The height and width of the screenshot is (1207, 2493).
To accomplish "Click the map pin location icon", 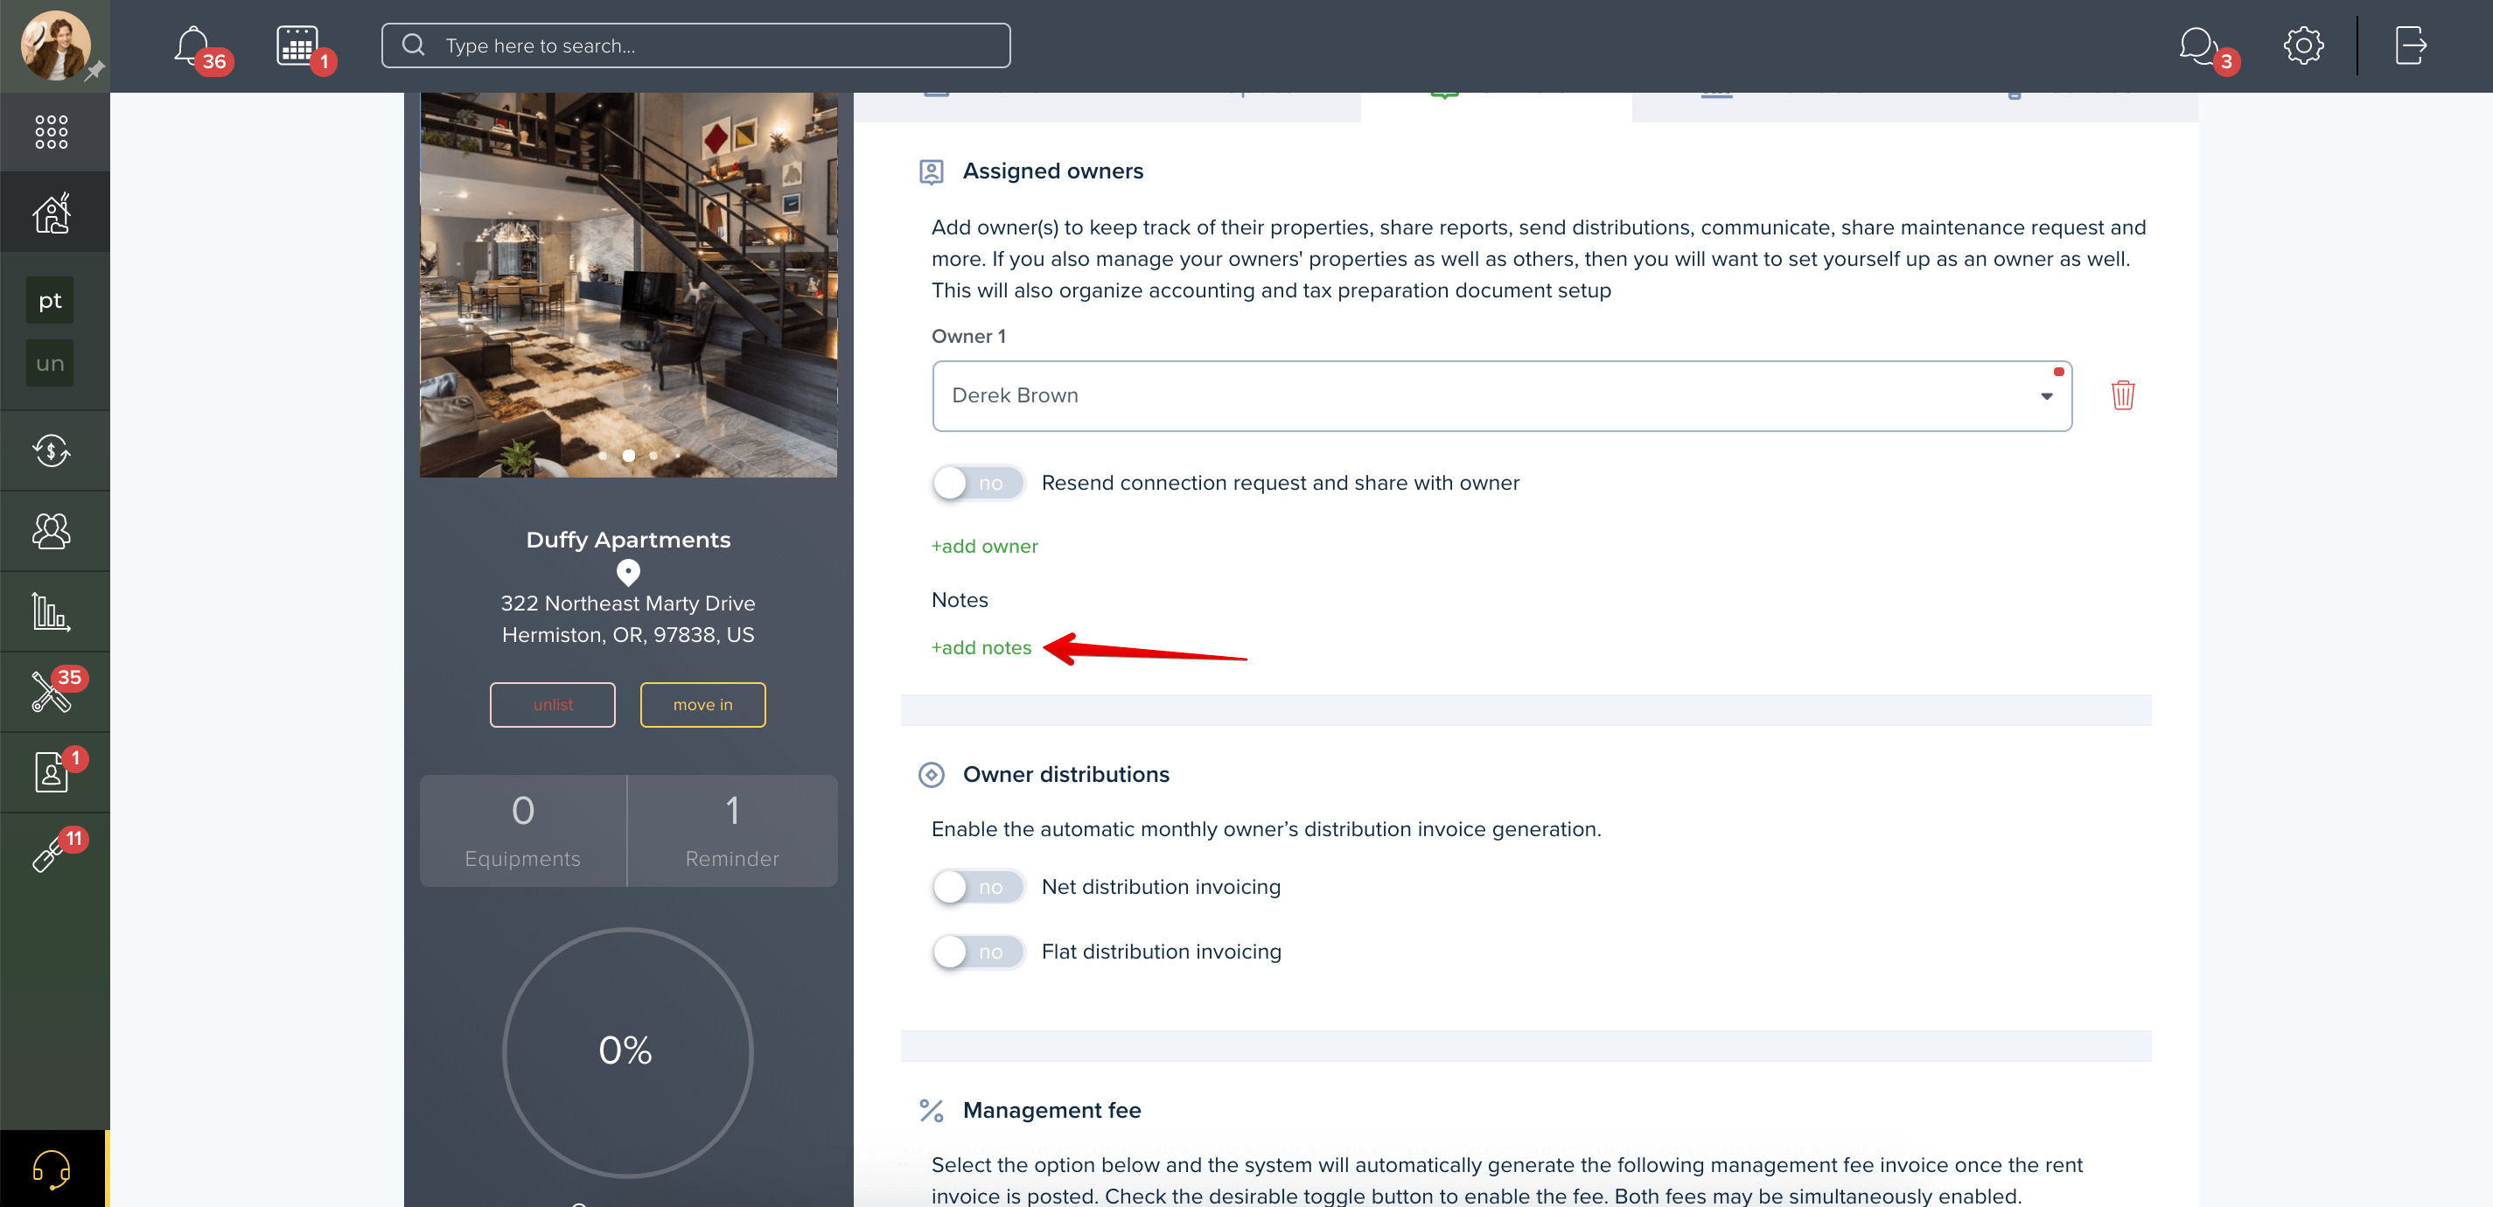I will 628,573.
